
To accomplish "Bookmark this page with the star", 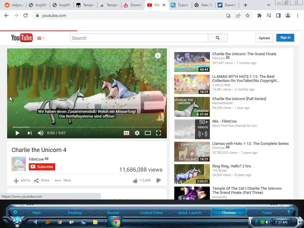I will pos(248,15).
